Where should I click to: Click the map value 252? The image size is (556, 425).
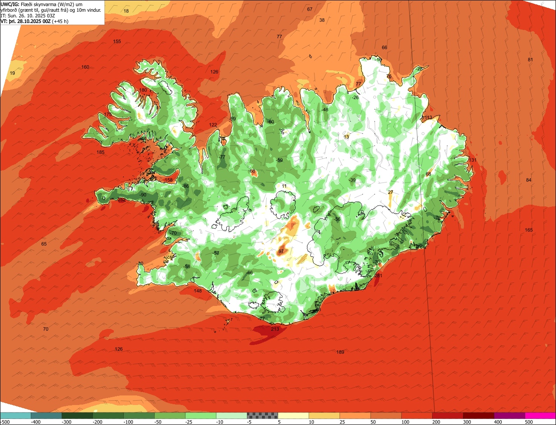(x=122, y=200)
